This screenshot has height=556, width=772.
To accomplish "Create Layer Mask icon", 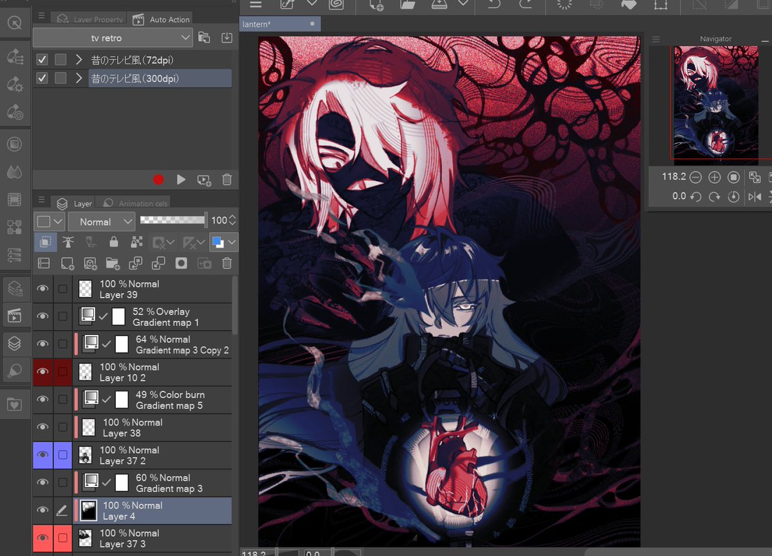I will [181, 263].
